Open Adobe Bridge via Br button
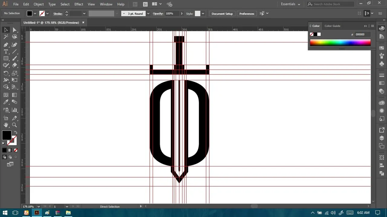387x217 pixels. point(135,4)
